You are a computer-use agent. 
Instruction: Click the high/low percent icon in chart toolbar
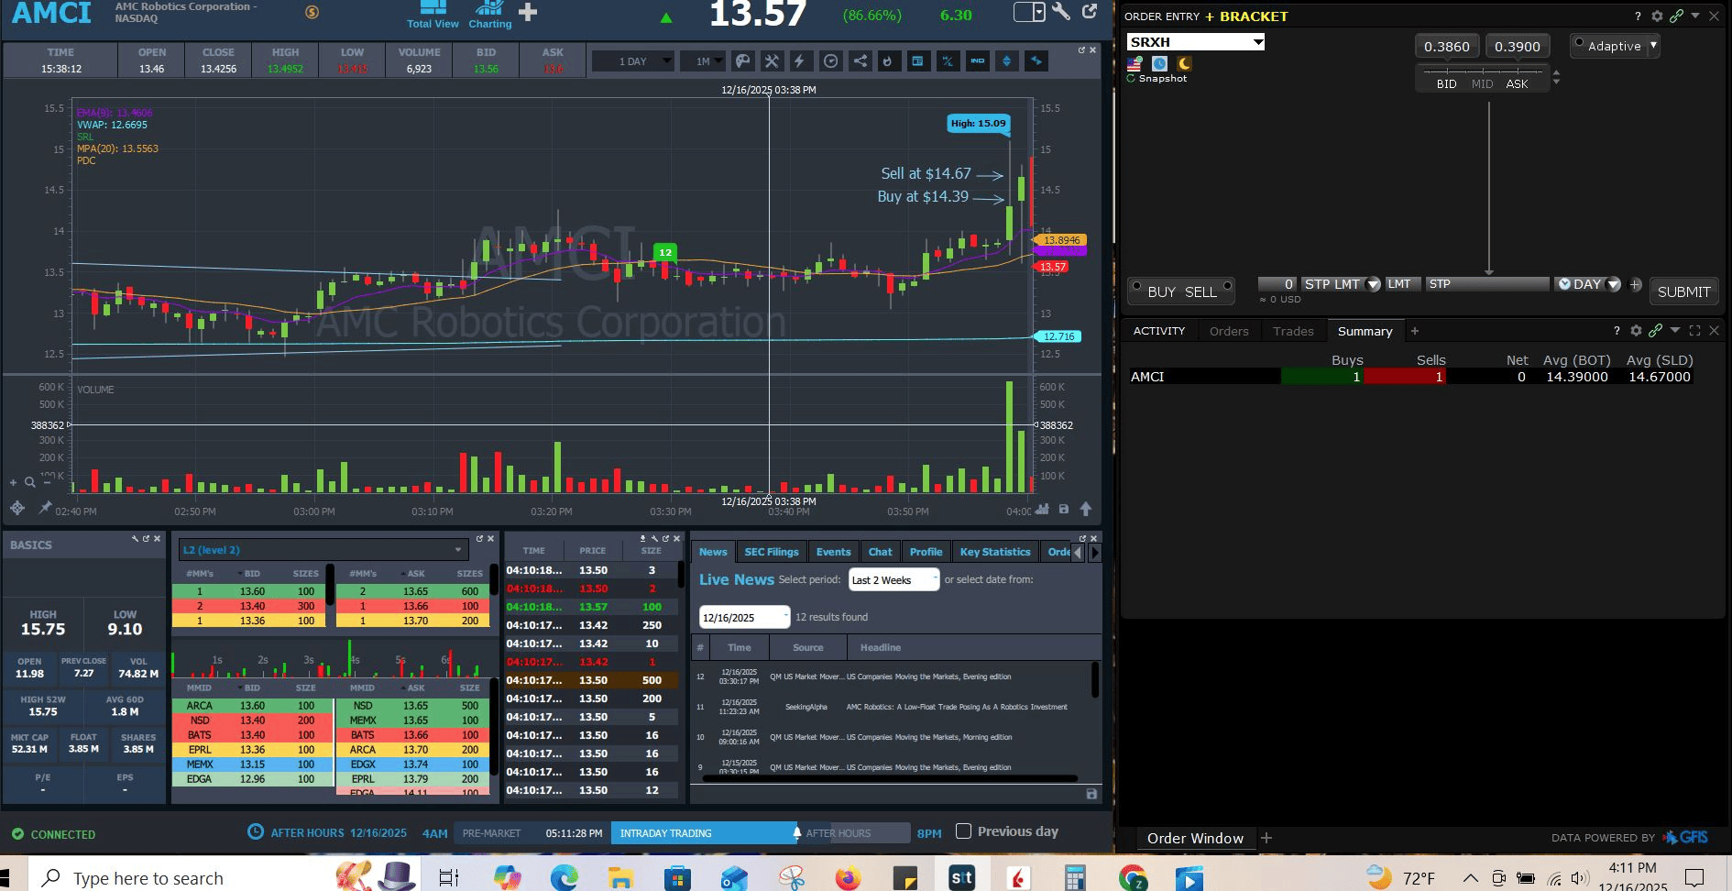pyautogui.click(x=948, y=61)
